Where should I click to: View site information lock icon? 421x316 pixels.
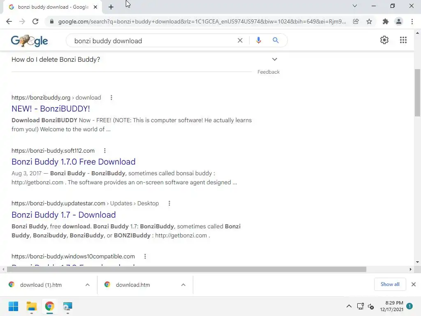tap(52, 21)
